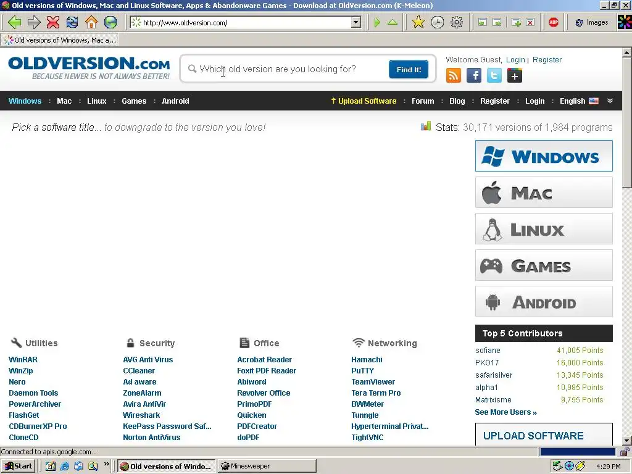The height and width of the screenshot is (474, 632).
Task: Click the globe search toolbar icon
Action: point(110,22)
